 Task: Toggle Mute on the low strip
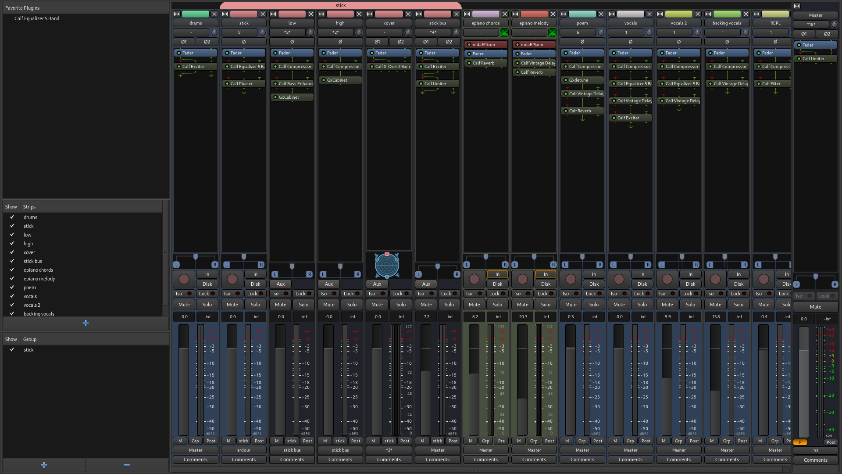[281, 305]
